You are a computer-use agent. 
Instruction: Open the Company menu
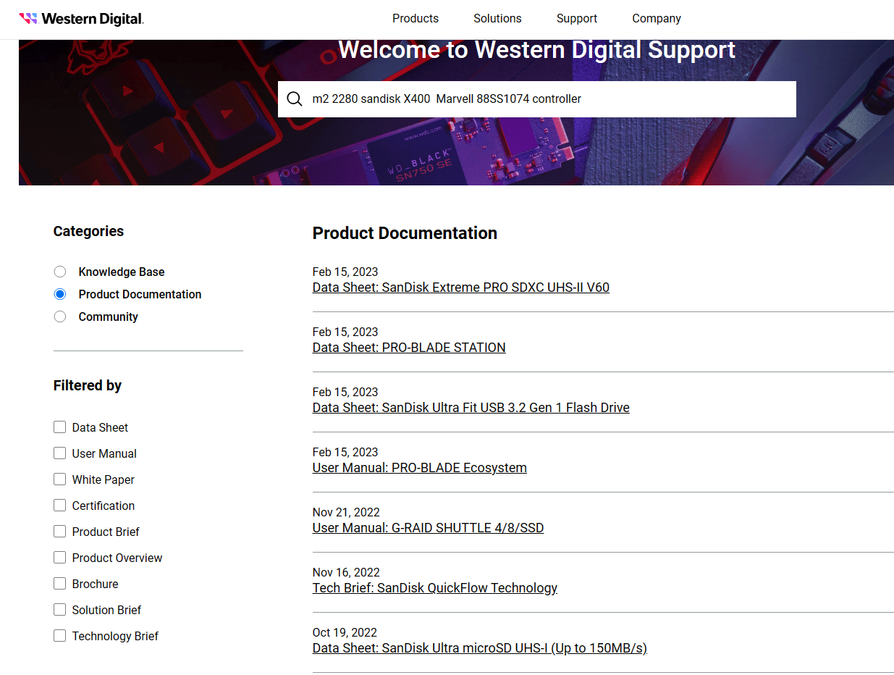[657, 19]
